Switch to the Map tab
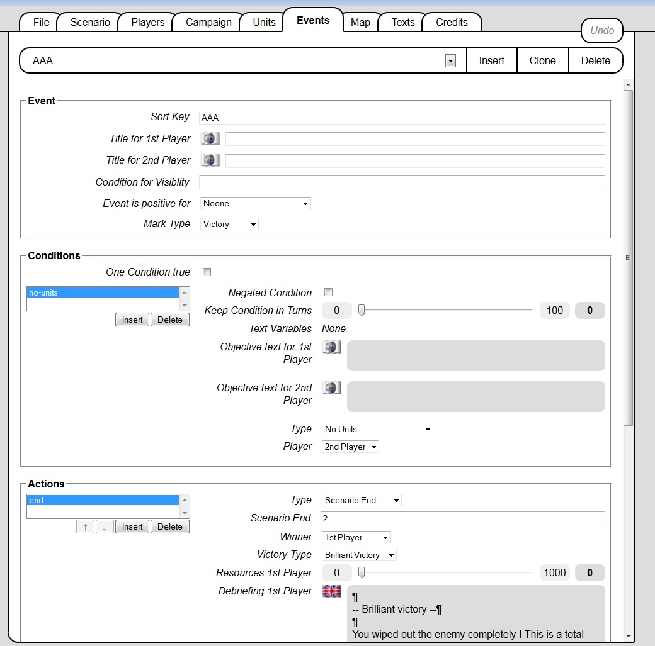The image size is (655, 646). (360, 22)
